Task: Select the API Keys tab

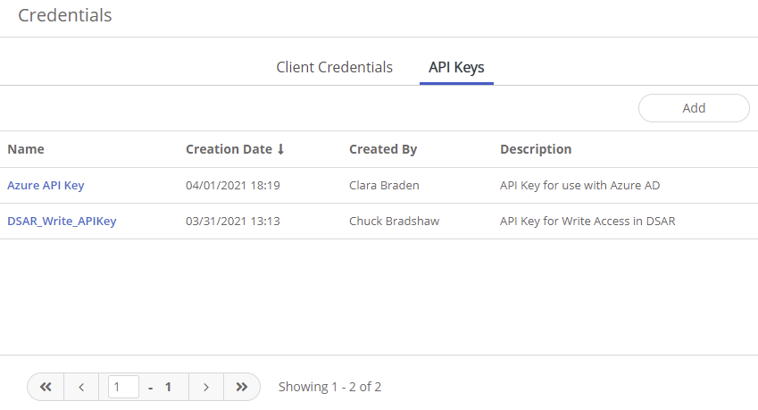Action: click(456, 67)
